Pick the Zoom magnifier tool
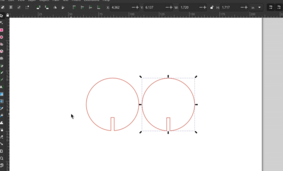The width and height of the screenshot is (283, 171). tap(2, 158)
